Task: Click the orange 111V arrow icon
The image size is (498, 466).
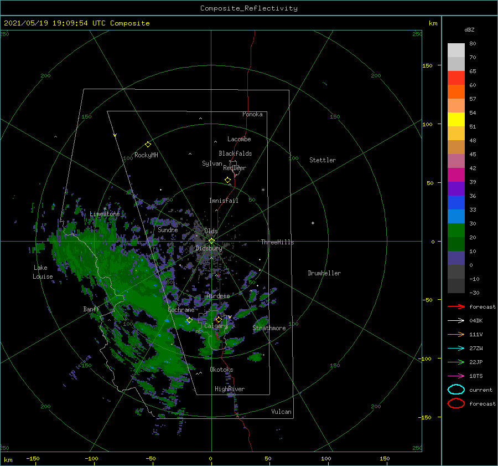Action: coord(456,334)
